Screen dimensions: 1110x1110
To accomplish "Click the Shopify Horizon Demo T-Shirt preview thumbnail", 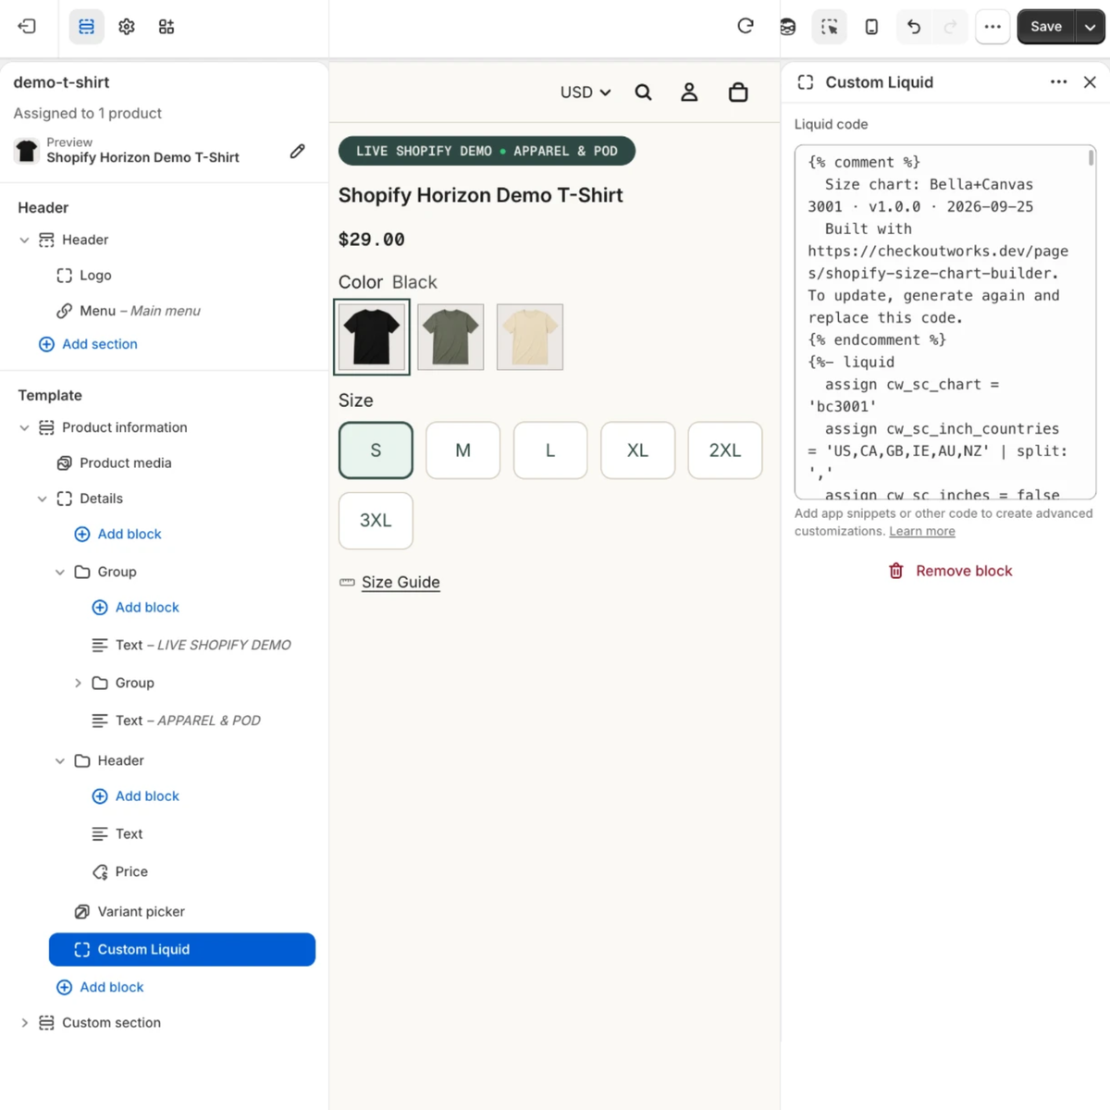I will click(27, 151).
